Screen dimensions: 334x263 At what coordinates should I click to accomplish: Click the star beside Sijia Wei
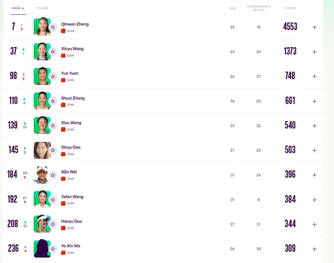click(x=53, y=175)
